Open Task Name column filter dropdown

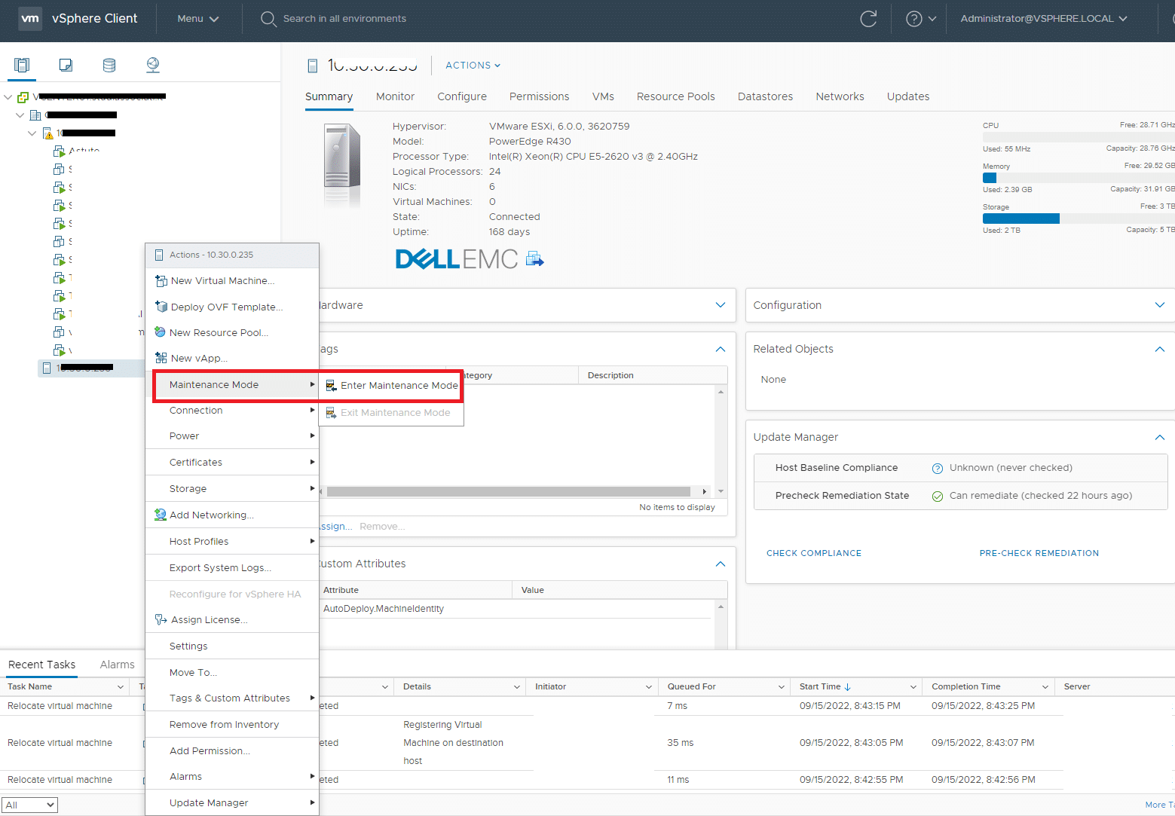(x=121, y=687)
